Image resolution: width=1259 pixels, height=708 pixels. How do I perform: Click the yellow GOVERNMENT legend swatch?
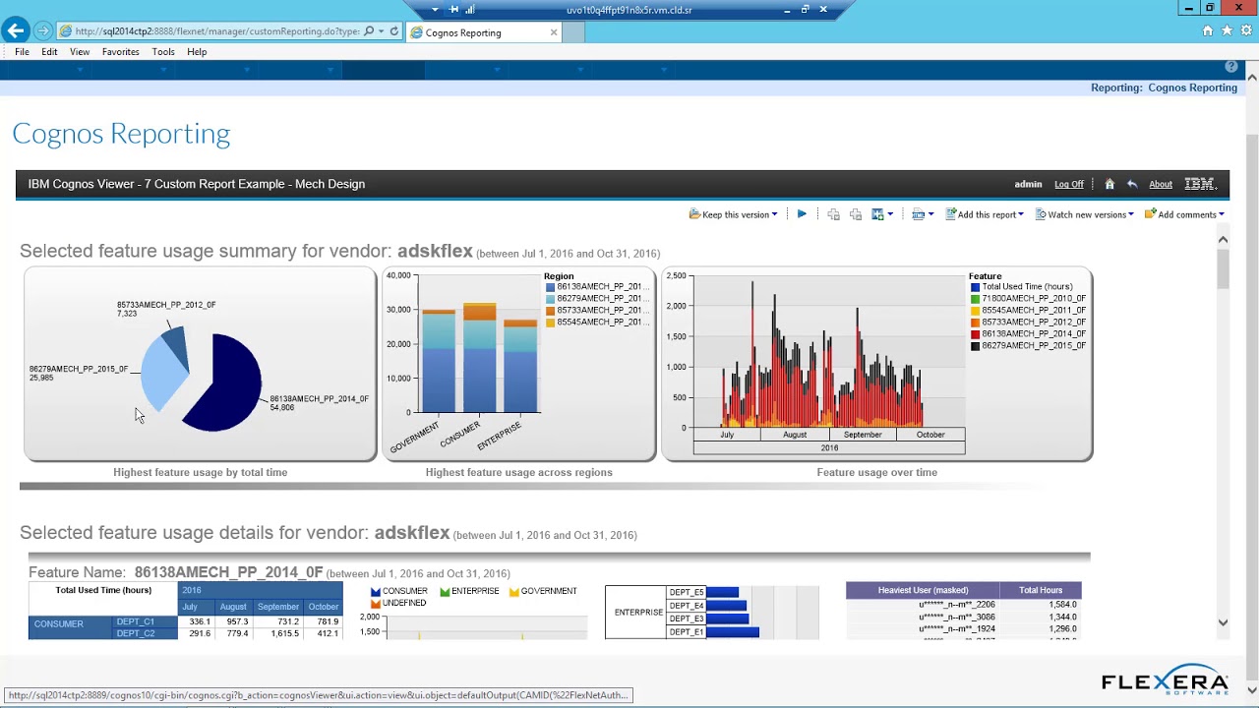coord(514,592)
